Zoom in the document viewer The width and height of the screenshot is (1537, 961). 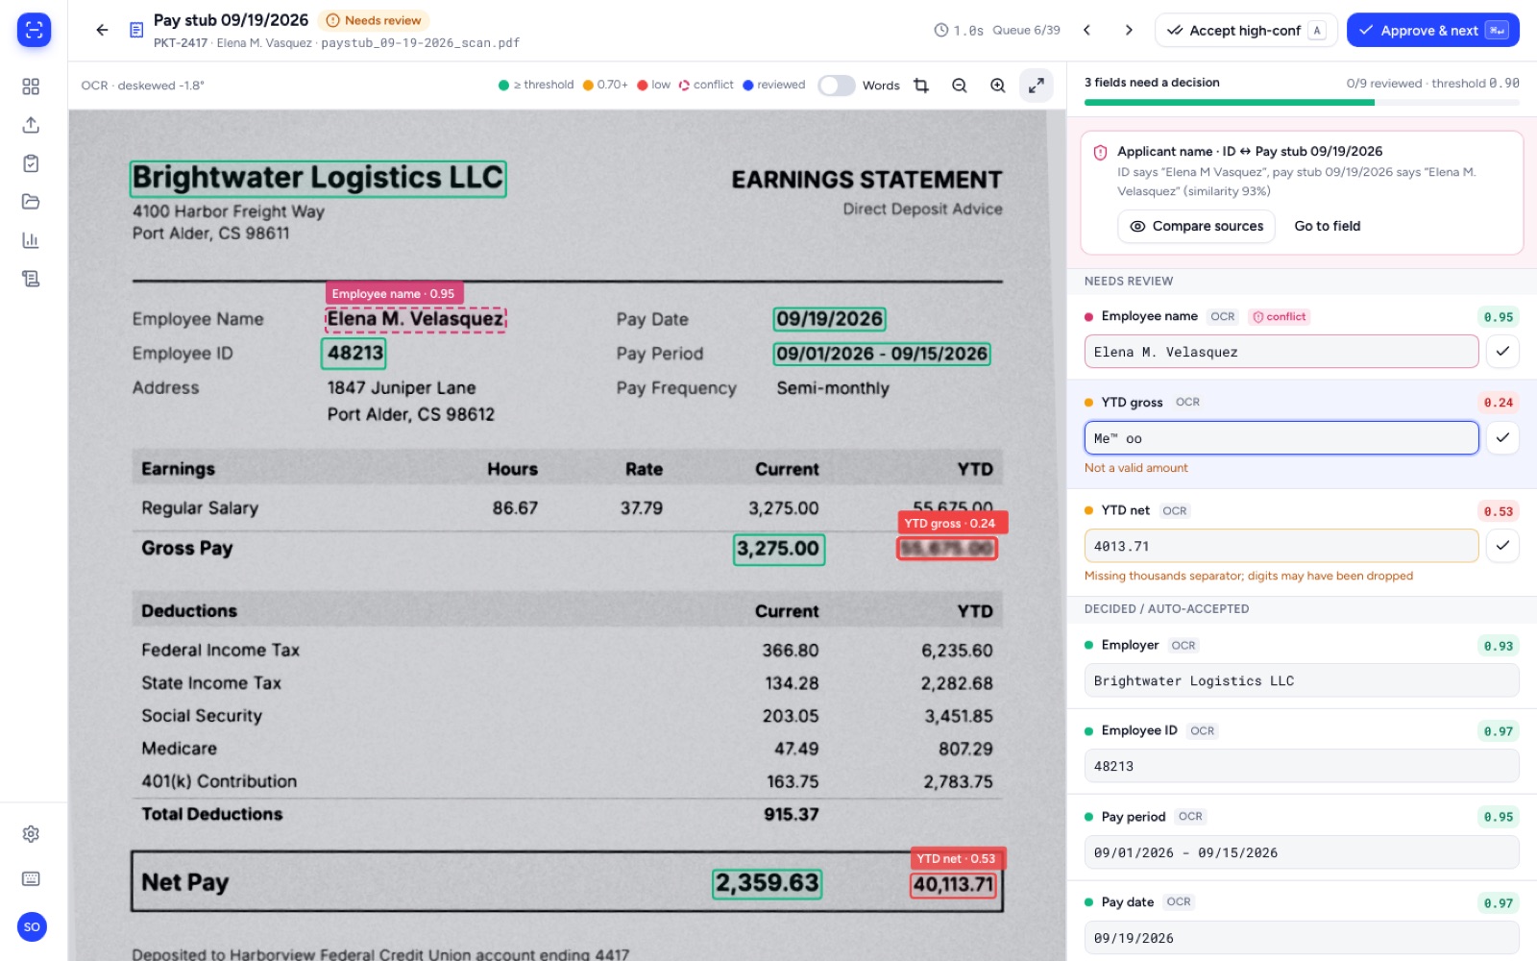[x=998, y=86]
